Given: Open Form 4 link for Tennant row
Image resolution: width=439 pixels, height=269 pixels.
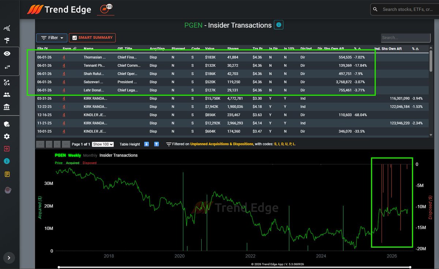Looking at the screenshot, I should point(64,65).
